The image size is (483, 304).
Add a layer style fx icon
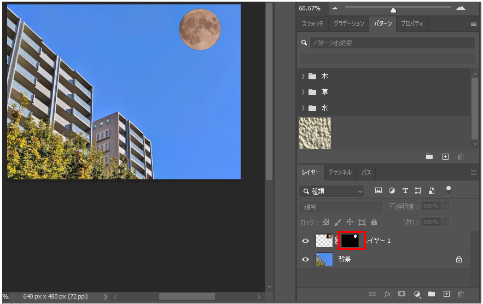[x=387, y=294]
